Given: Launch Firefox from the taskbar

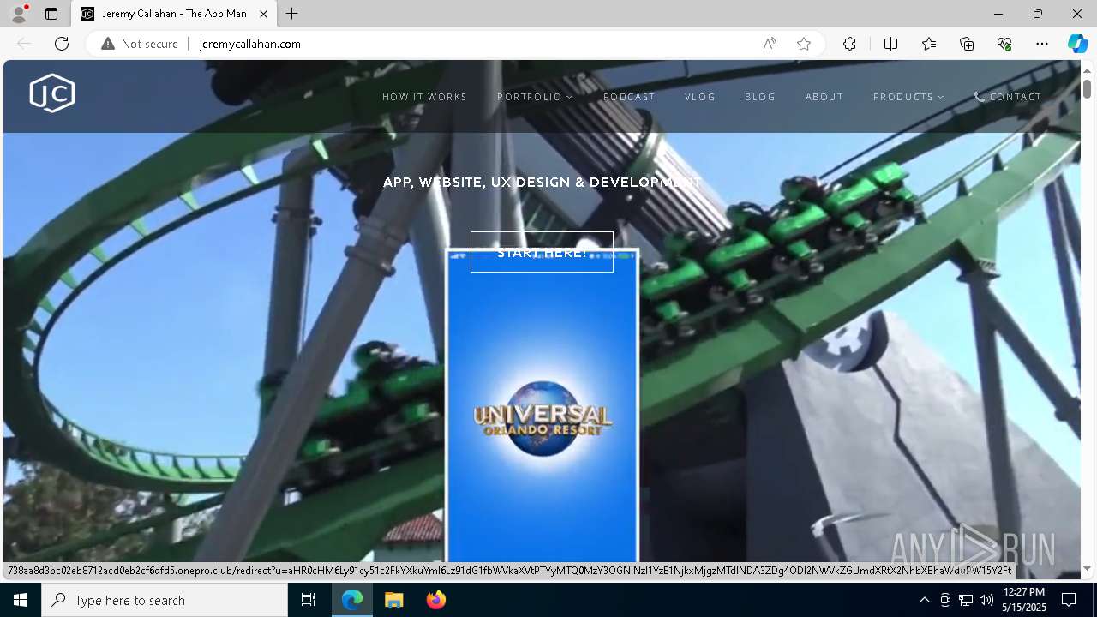Looking at the screenshot, I should point(435,600).
